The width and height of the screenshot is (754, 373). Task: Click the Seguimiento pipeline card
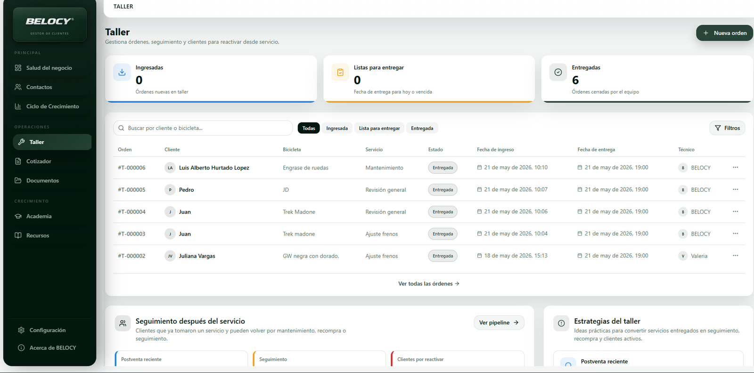click(319, 359)
